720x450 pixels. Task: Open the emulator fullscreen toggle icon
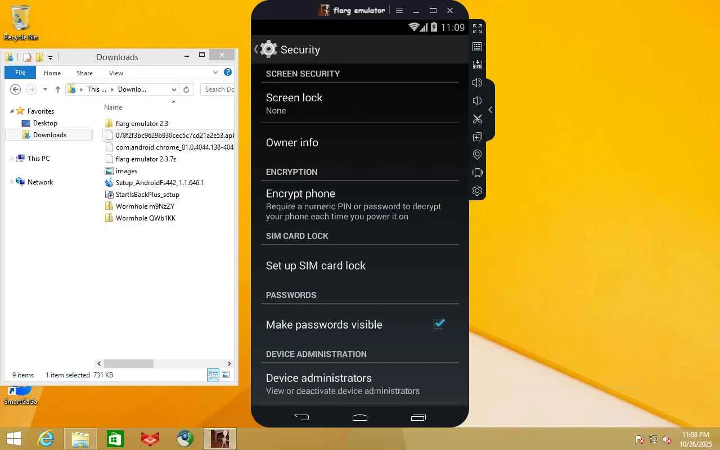coord(477,29)
